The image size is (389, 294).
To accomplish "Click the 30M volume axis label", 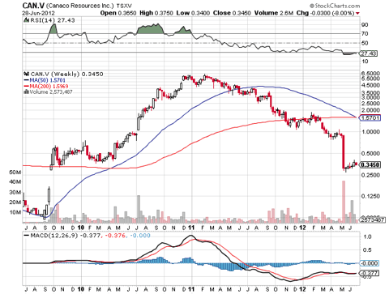I will tap(15, 192).
